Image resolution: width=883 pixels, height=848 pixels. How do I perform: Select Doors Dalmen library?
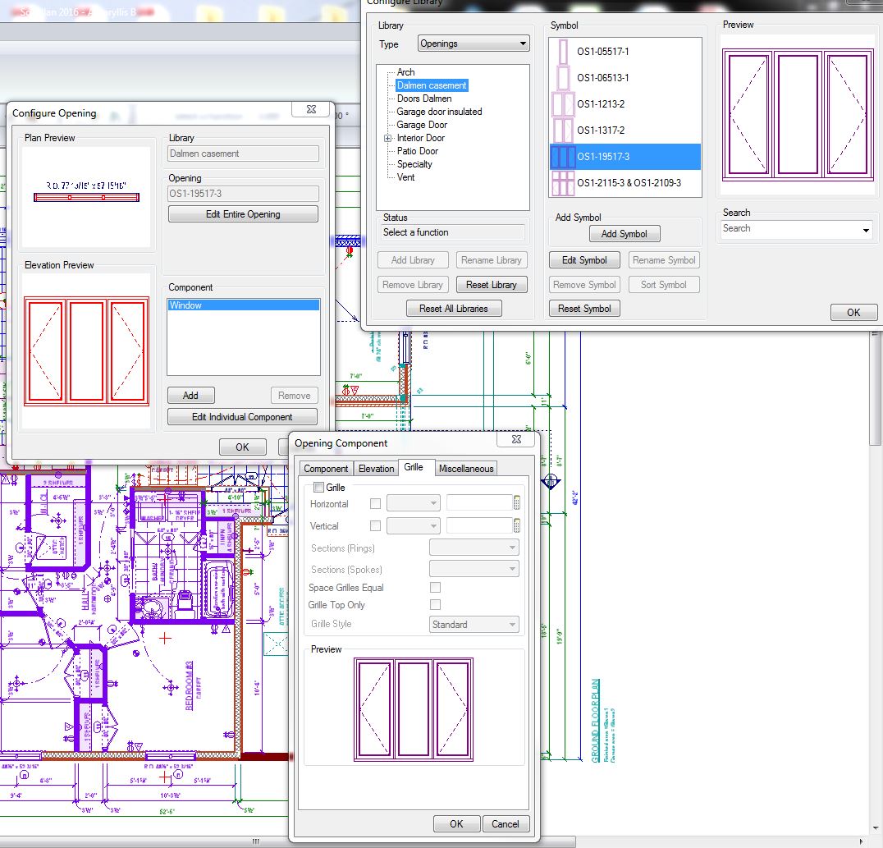(424, 99)
